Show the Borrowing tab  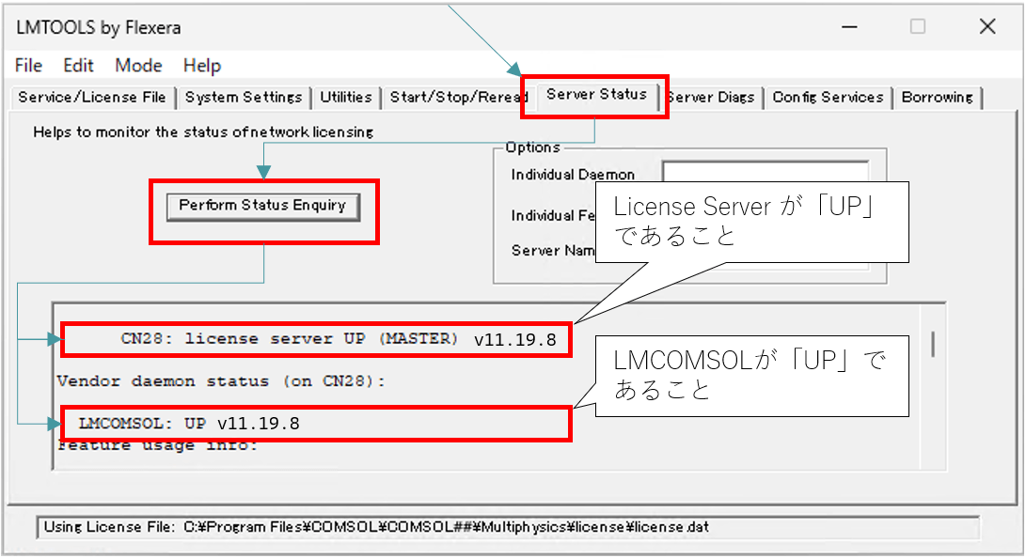[937, 98]
